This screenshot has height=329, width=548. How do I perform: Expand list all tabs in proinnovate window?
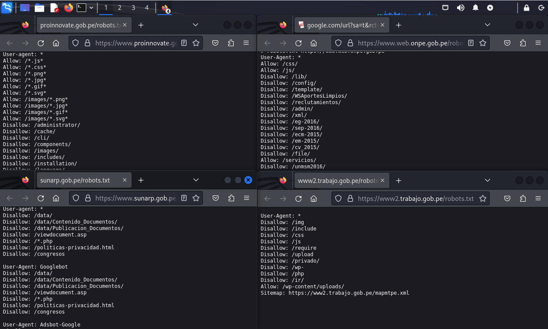[x=196, y=25]
